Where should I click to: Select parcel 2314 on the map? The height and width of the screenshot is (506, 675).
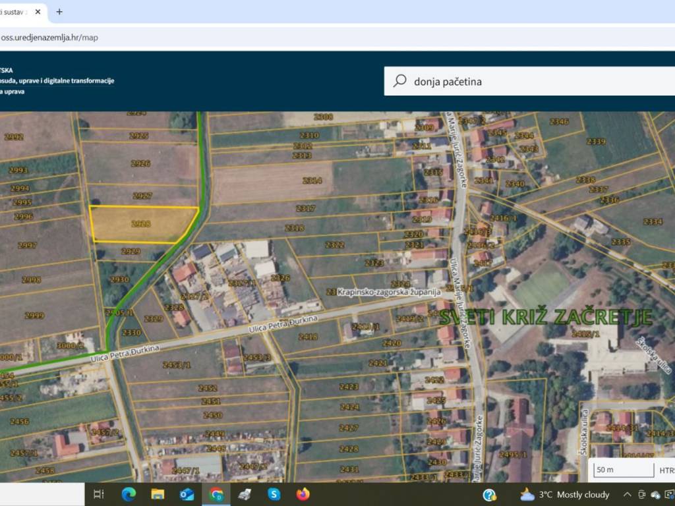click(312, 181)
